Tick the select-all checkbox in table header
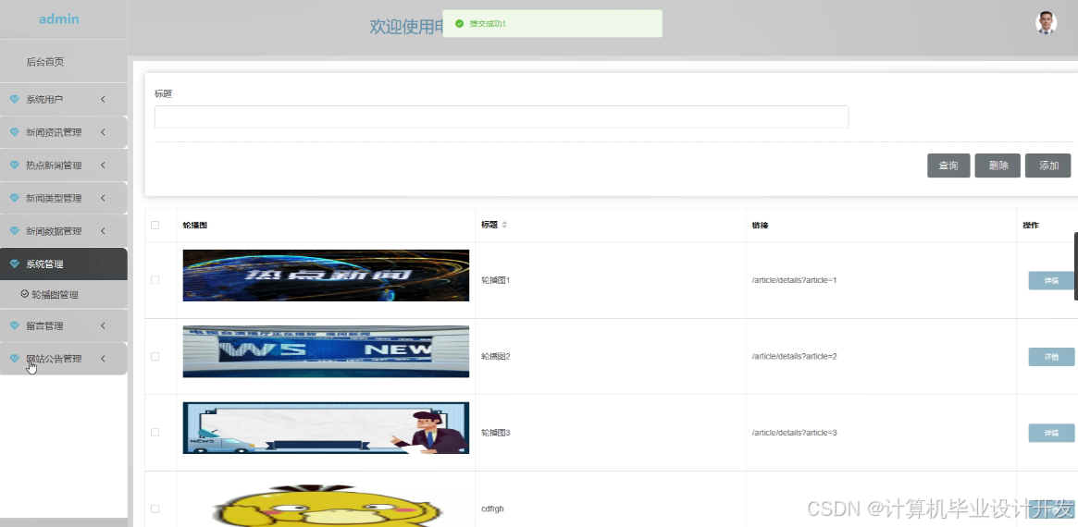Image resolution: width=1078 pixels, height=527 pixels. (155, 226)
